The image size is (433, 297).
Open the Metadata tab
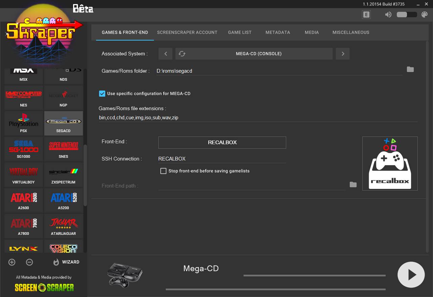(x=278, y=32)
